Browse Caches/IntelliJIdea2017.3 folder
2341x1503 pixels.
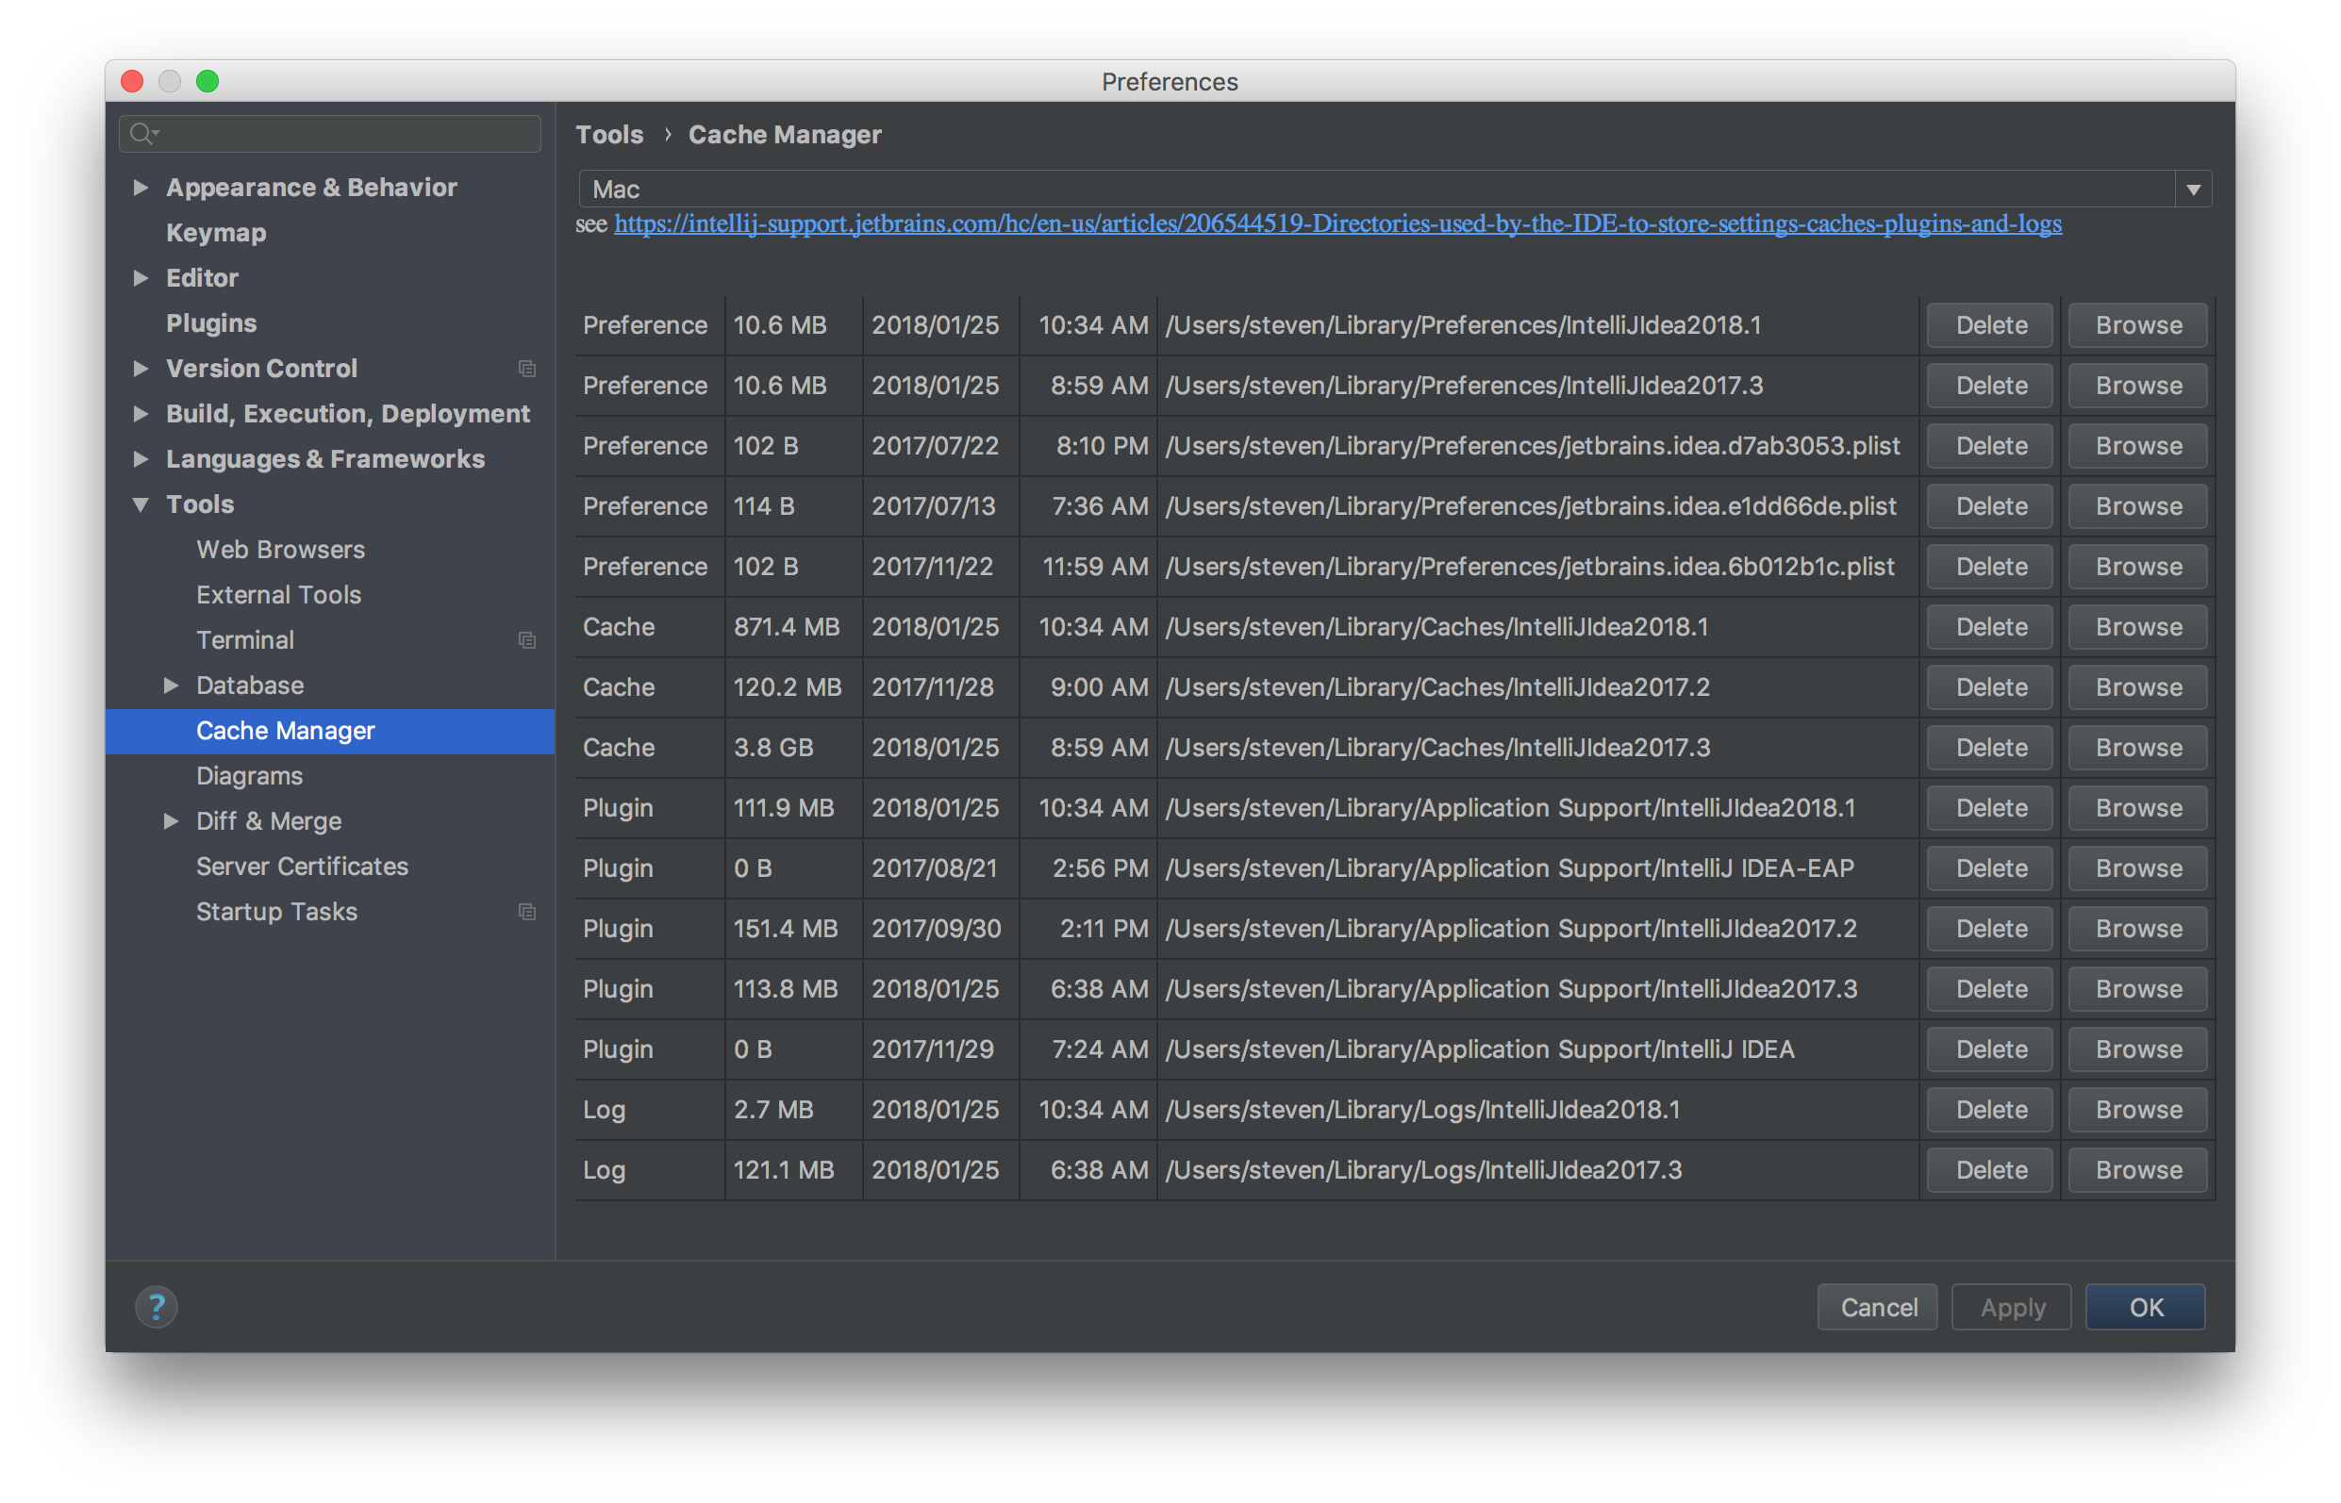point(2138,748)
